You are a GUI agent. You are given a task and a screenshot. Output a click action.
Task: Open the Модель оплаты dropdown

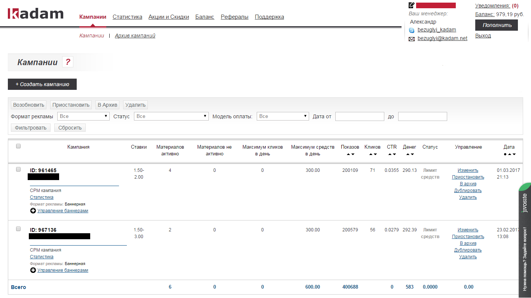tap(283, 116)
